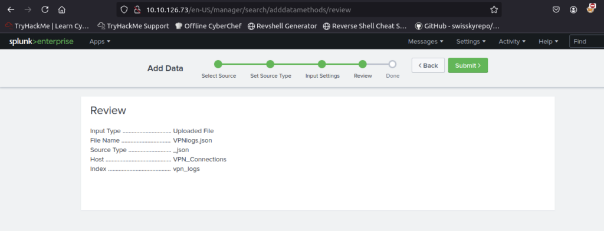Open the Firefox account icon
604x231 pixels.
pyautogui.click(x=573, y=9)
